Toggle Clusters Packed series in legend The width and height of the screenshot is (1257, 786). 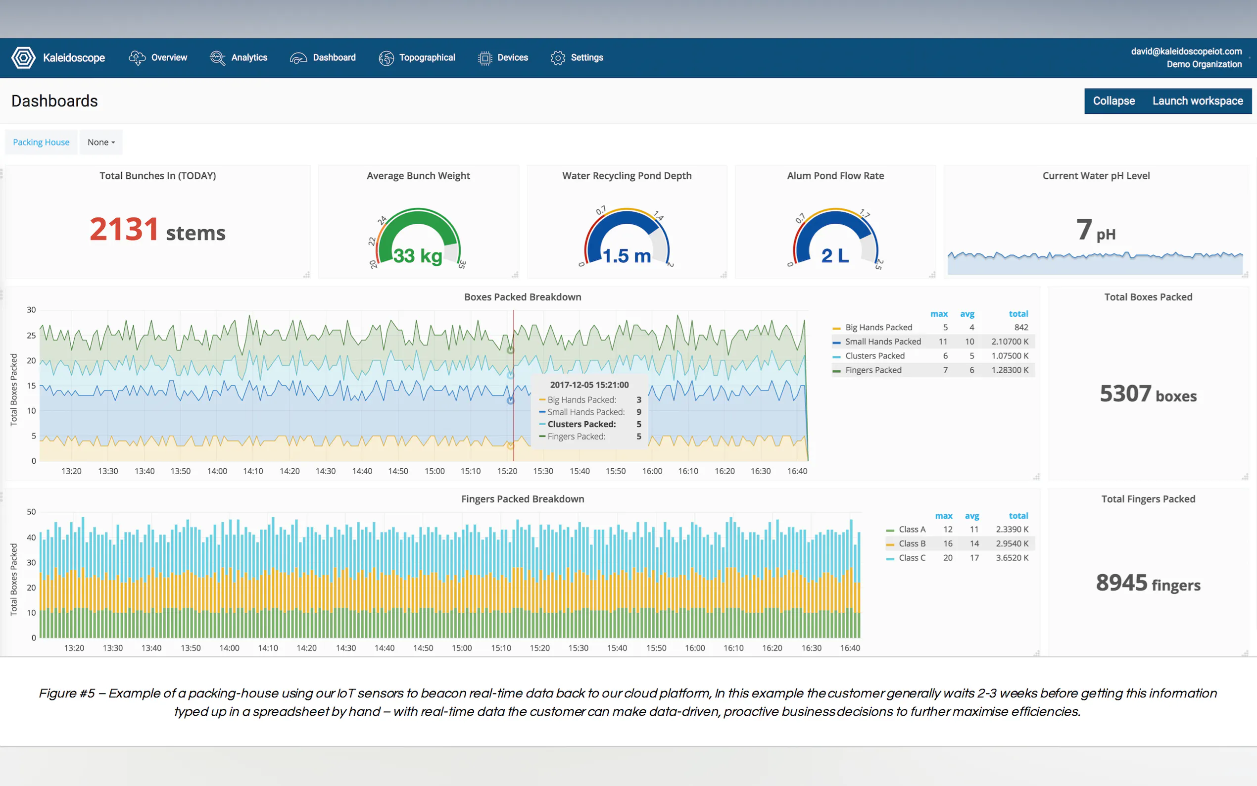click(874, 356)
